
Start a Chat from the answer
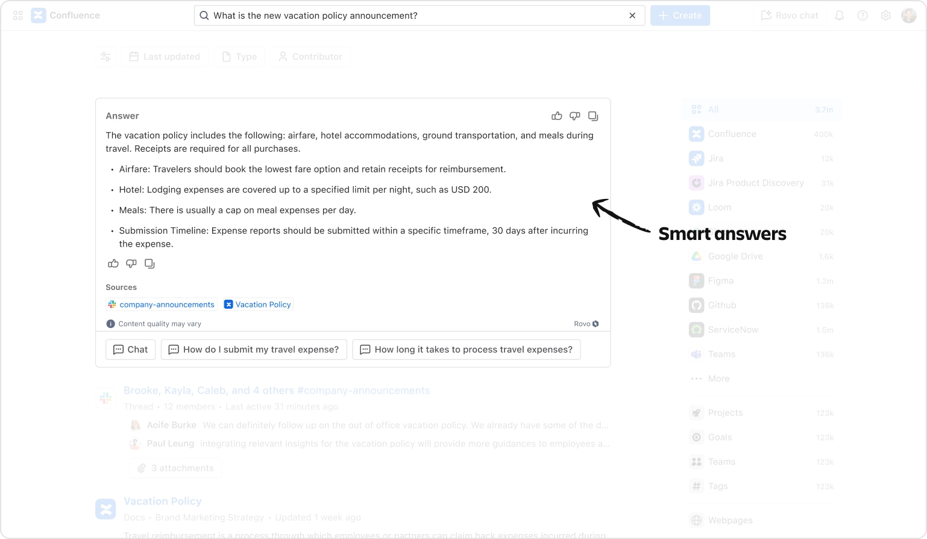131,350
